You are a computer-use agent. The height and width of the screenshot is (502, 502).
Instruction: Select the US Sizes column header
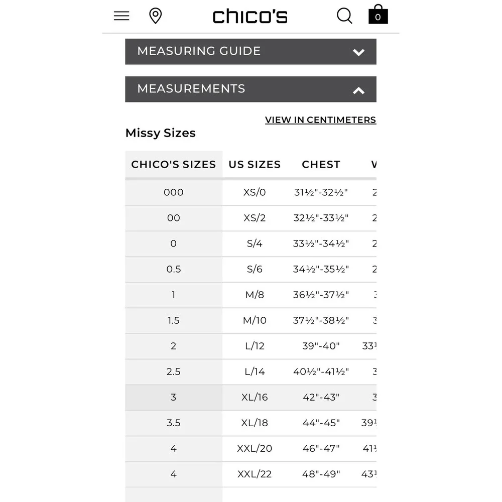click(x=255, y=164)
